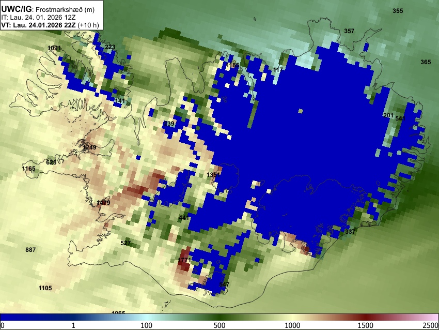The height and width of the screenshot is (330, 439).
Task: Click the "Frostmarkshæð (m)" title text
Action: click(65, 9)
